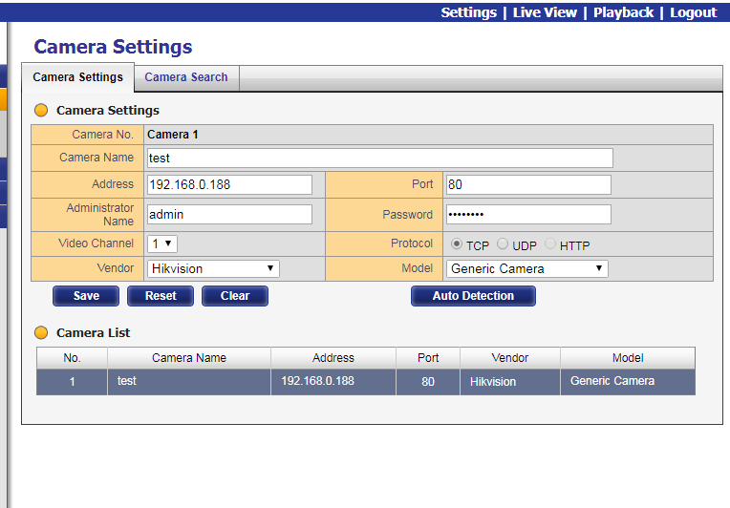
Task: Switch to the Camera Search tab
Action: (x=186, y=77)
